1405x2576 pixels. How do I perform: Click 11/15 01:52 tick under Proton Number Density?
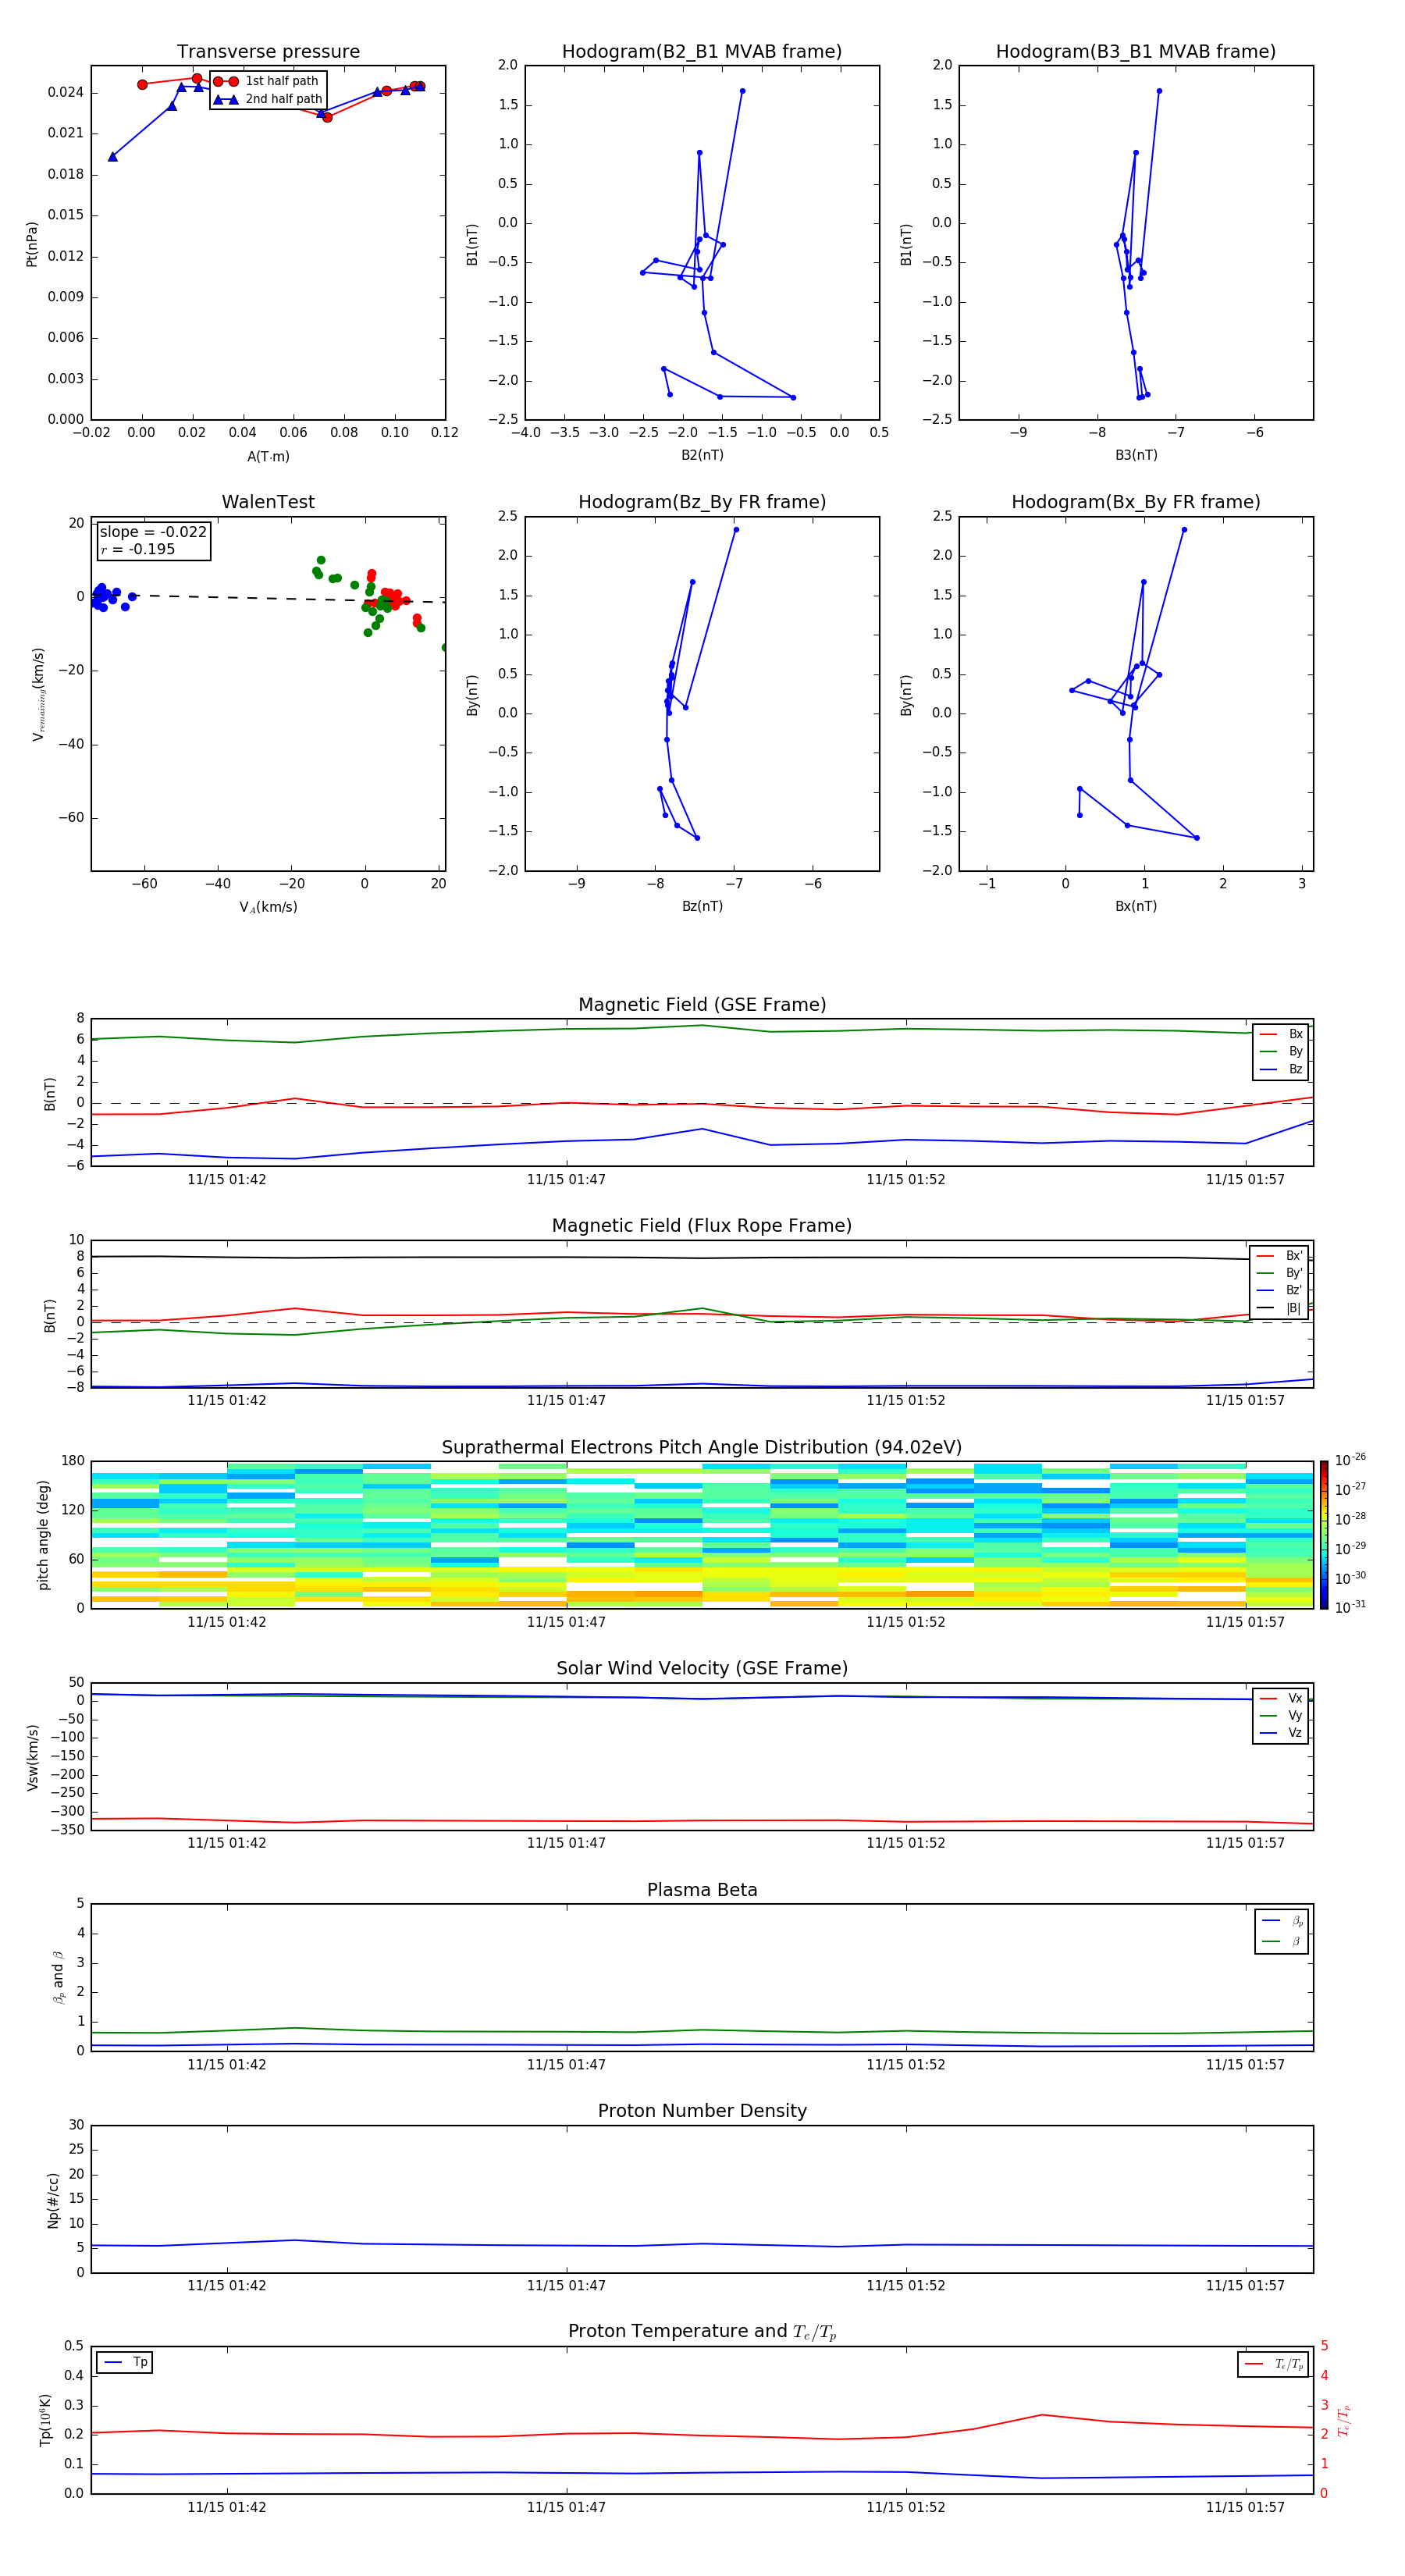[x=905, y=2286]
